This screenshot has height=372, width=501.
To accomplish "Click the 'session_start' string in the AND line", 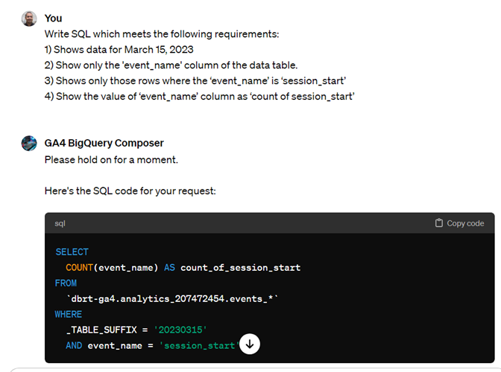I will point(199,345).
